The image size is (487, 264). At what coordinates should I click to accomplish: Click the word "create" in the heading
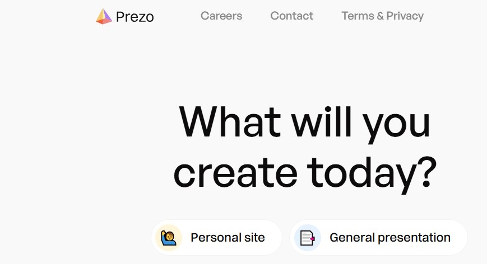point(235,172)
